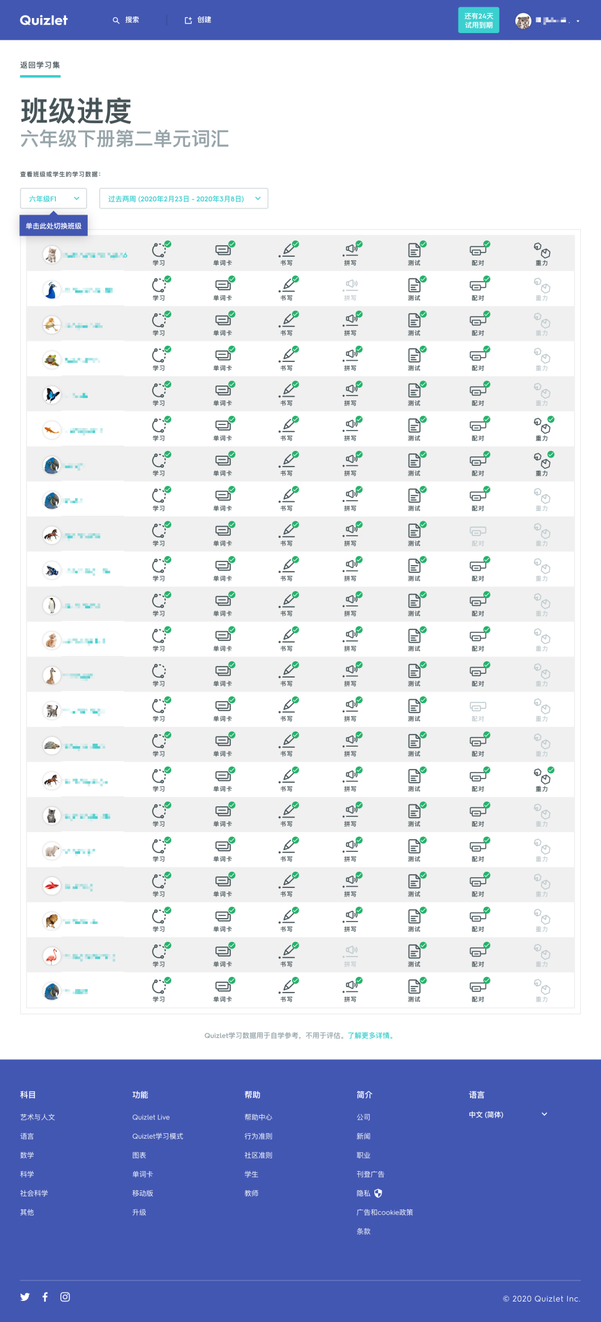Expand the 六年级F1 class dropdown
Screen dimensions: 601x1322
[53, 198]
